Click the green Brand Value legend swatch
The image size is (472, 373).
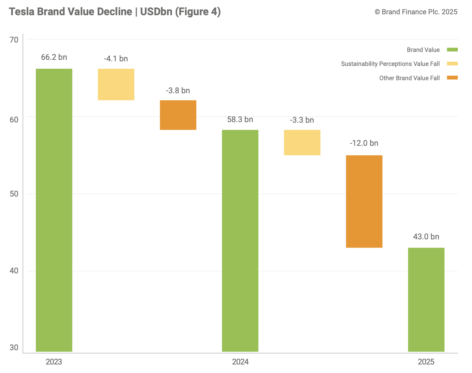coord(452,50)
